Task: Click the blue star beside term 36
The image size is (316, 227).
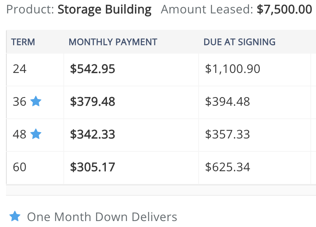Action: tap(36, 101)
